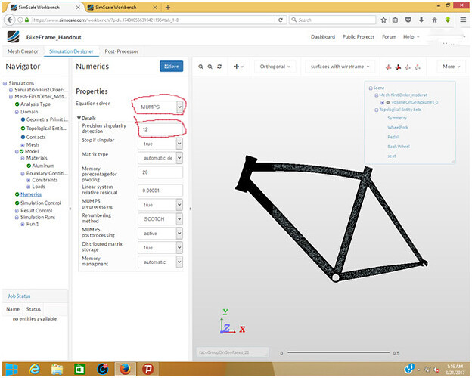Go back with the browser back arrow
The height and width of the screenshot is (378, 472).
(x=10, y=20)
